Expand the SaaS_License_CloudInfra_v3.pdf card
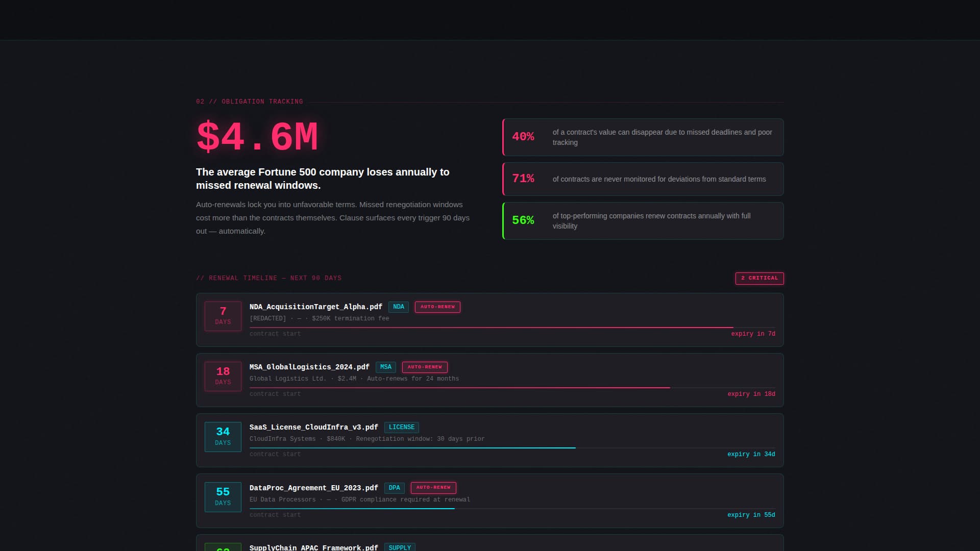Screen dimensions: 980x551 point(490,440)
